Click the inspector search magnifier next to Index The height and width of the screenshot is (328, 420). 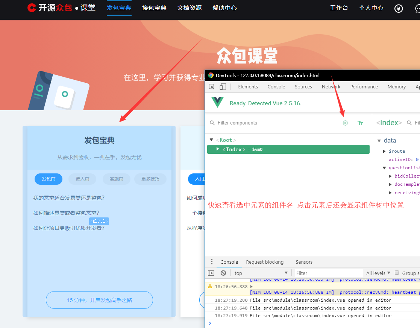click(409, 123)
